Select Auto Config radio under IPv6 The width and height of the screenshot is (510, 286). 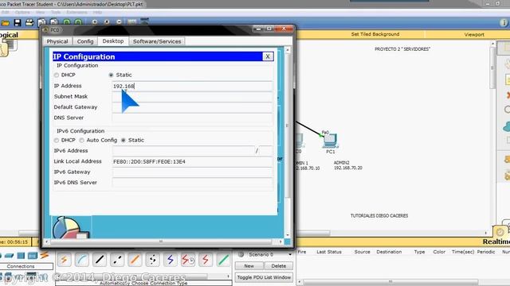click(x=81, y=140)
